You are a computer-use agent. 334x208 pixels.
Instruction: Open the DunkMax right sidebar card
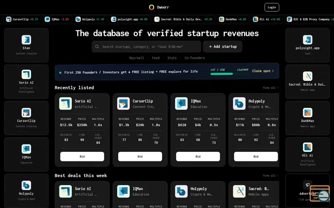308,118
